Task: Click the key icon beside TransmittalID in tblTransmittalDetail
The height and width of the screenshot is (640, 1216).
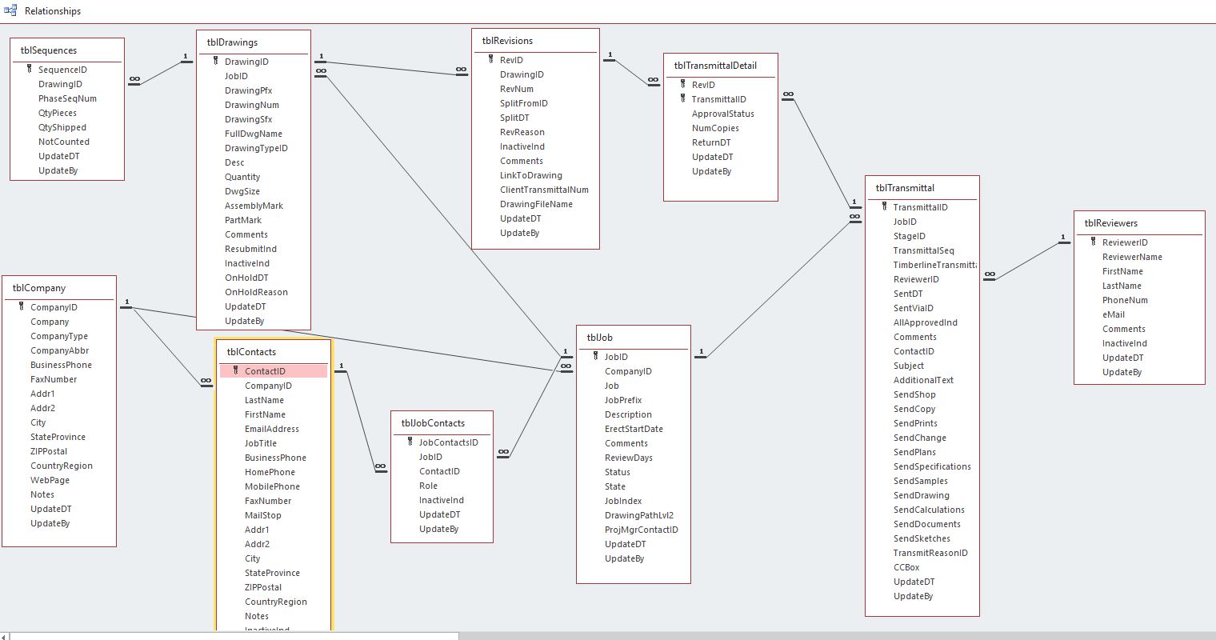Action: tap(682, 99)
